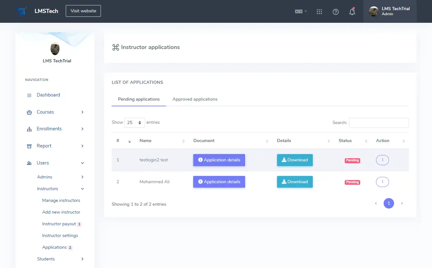Open the action menu for Mohammed Ali
432x268 pixels.
pos(382,182)
